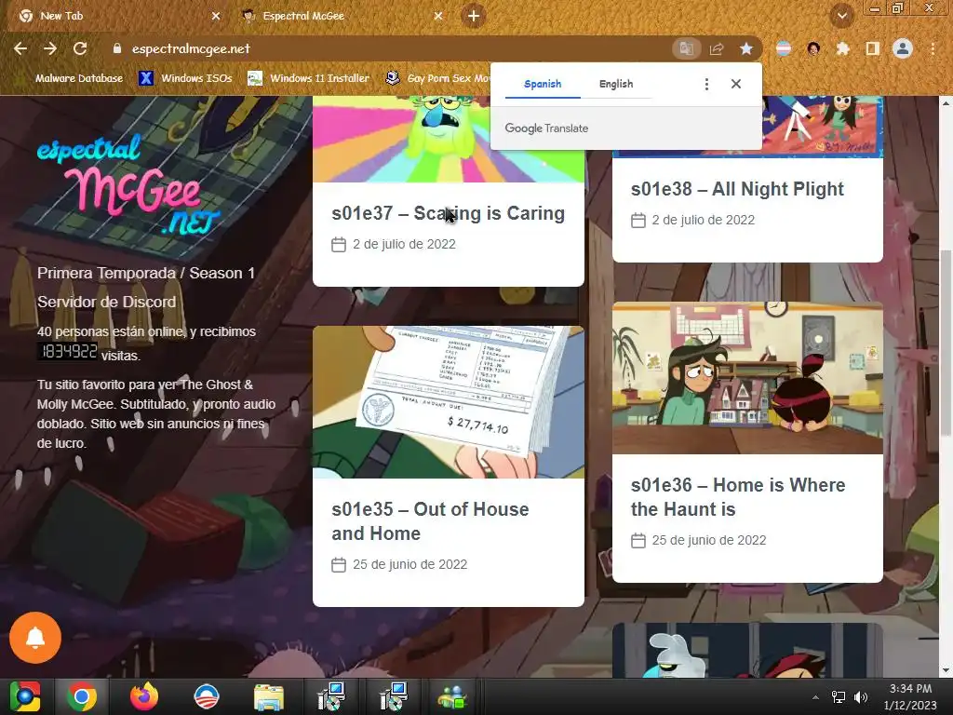Viewport: 953px width, 715px height.
Task: Close the Espectral McGee tab
Action: pyautogui.click(x=438, y=16)
